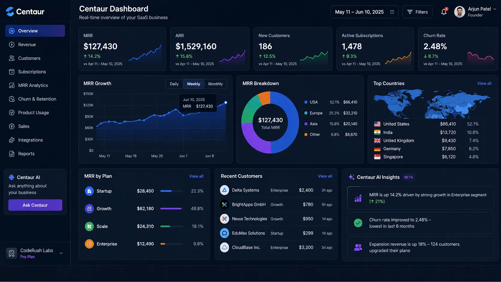Open the notifications bell

point(444,12)
